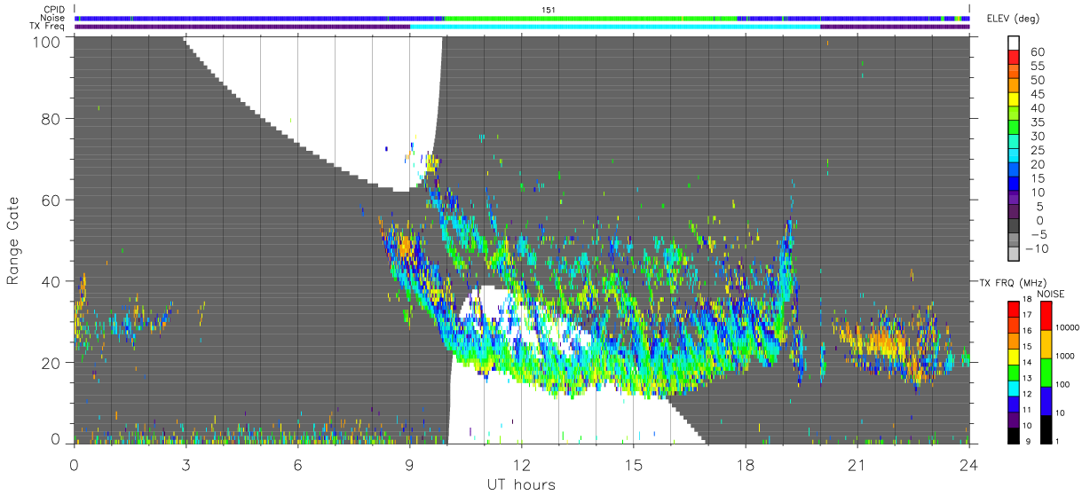Click the '-10' value in ELEV legend
The width and height of the screenshot is (1090, 503).
point(1035,248)
